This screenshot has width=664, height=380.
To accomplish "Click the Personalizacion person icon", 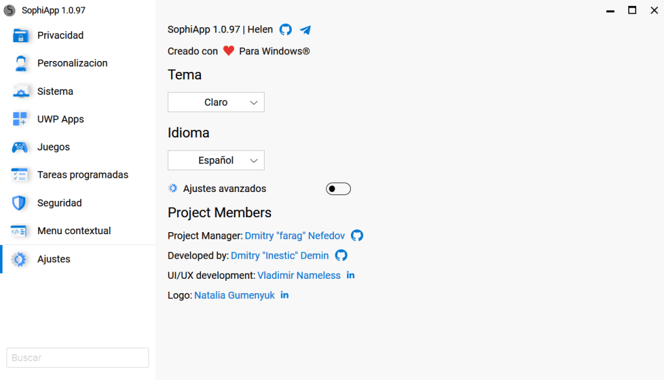I will (20, 64).
